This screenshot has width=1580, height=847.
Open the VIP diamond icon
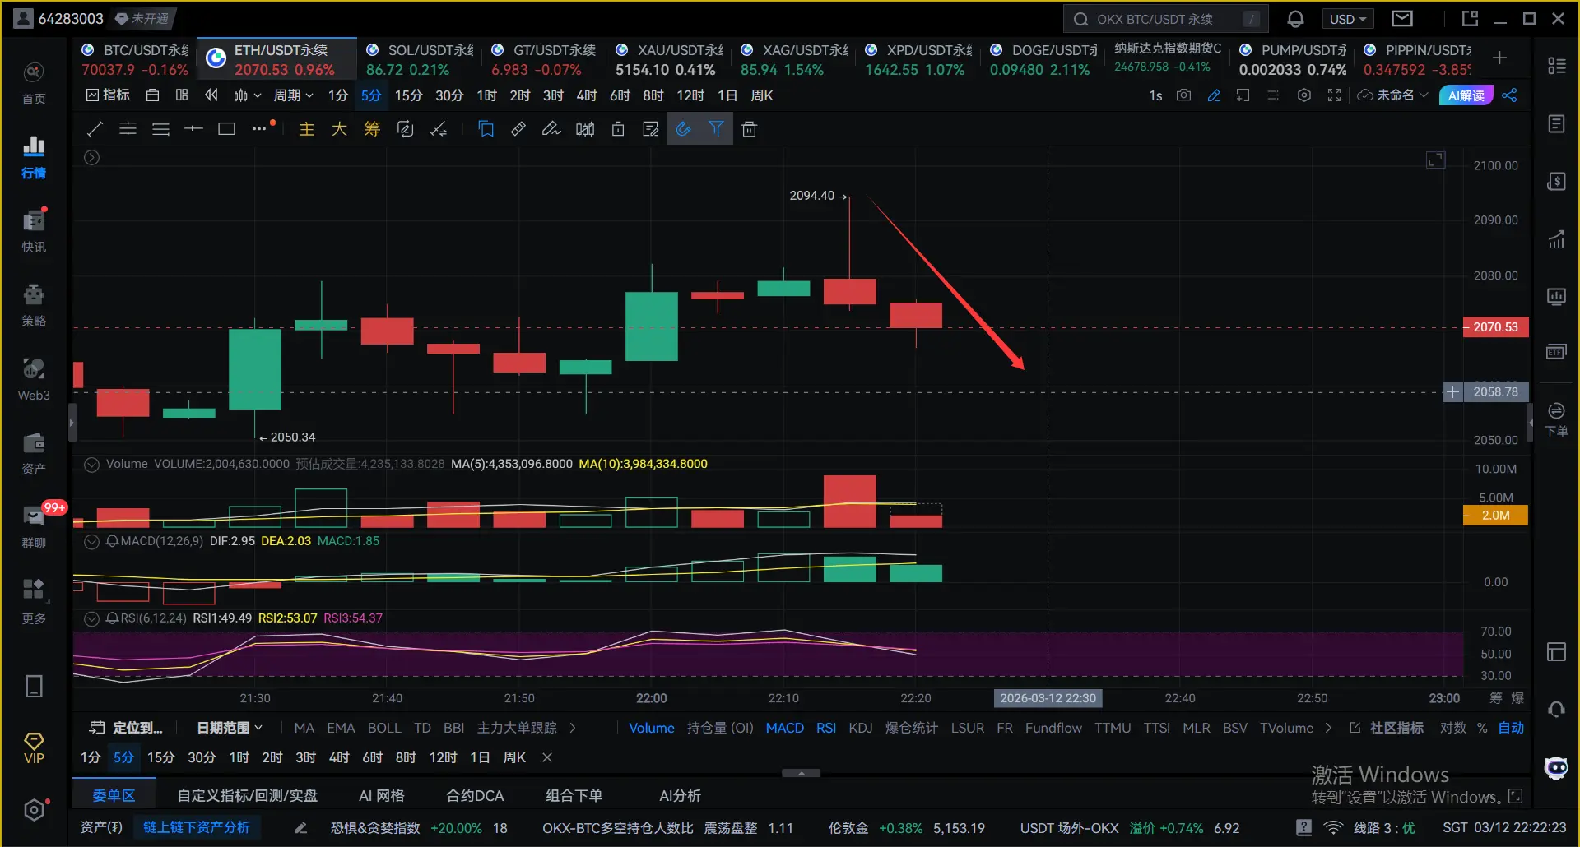pyautogui.click(x=34, y=748)
